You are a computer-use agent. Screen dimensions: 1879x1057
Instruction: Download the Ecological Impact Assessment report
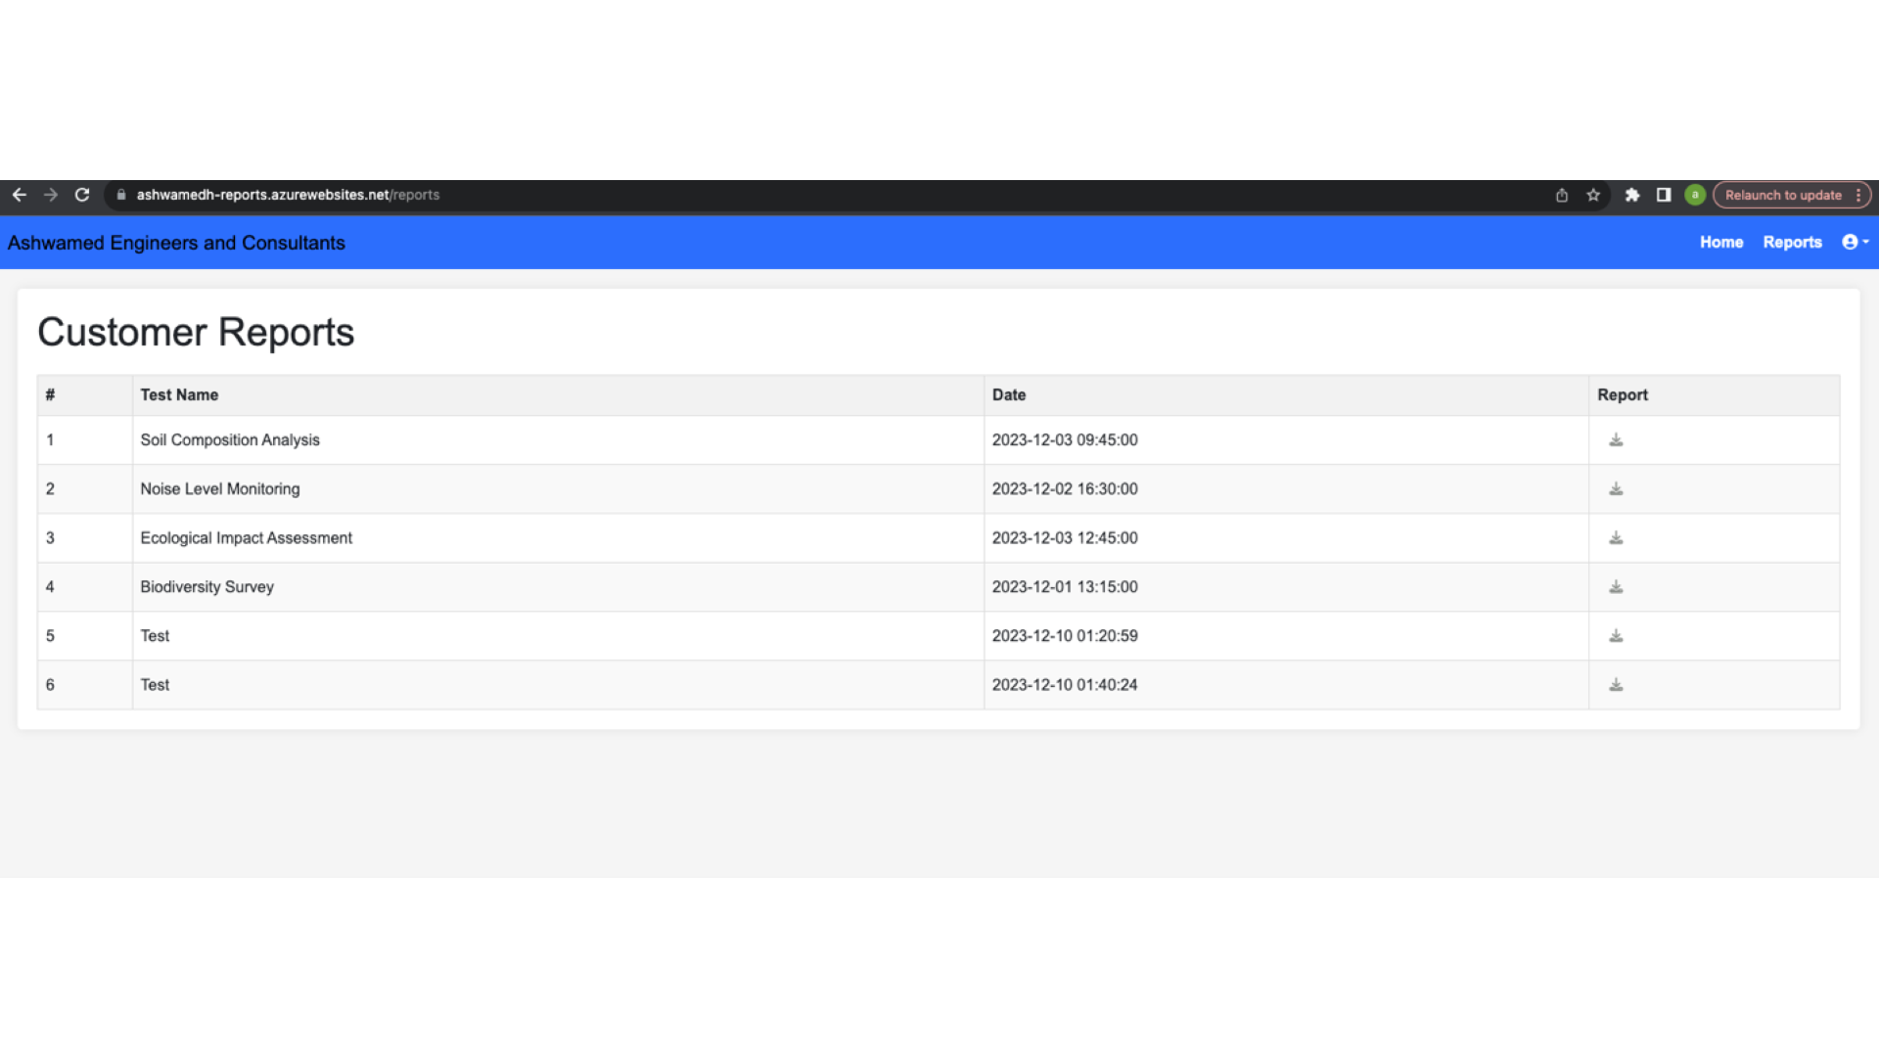pos(1616,538)
